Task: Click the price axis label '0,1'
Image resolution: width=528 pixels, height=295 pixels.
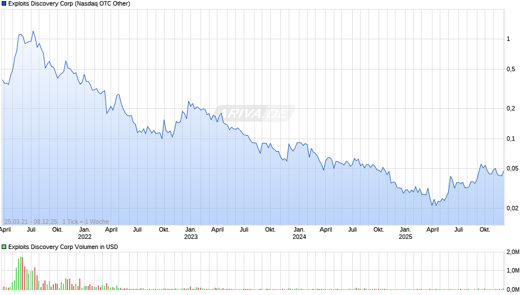Action: click(511, 139)
